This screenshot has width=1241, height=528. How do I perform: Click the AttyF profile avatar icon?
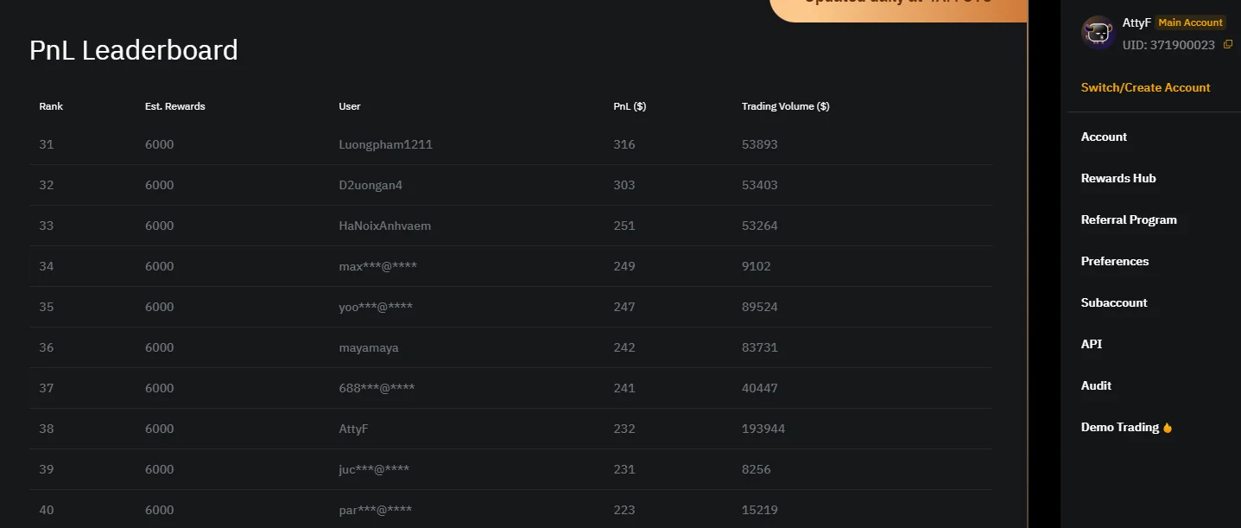1098,33
